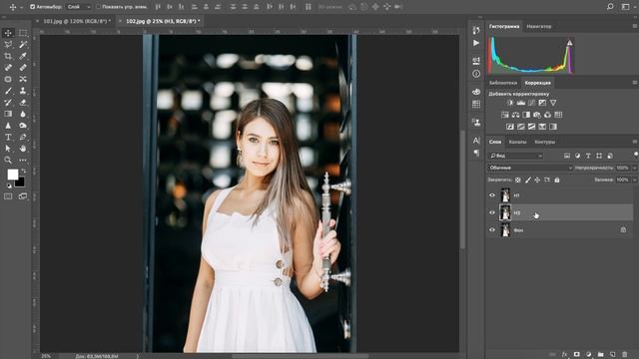The width and height of the screenshot is (639, 359).
Task: Select the Horizontal Type tool
Action: click(8, 138)
